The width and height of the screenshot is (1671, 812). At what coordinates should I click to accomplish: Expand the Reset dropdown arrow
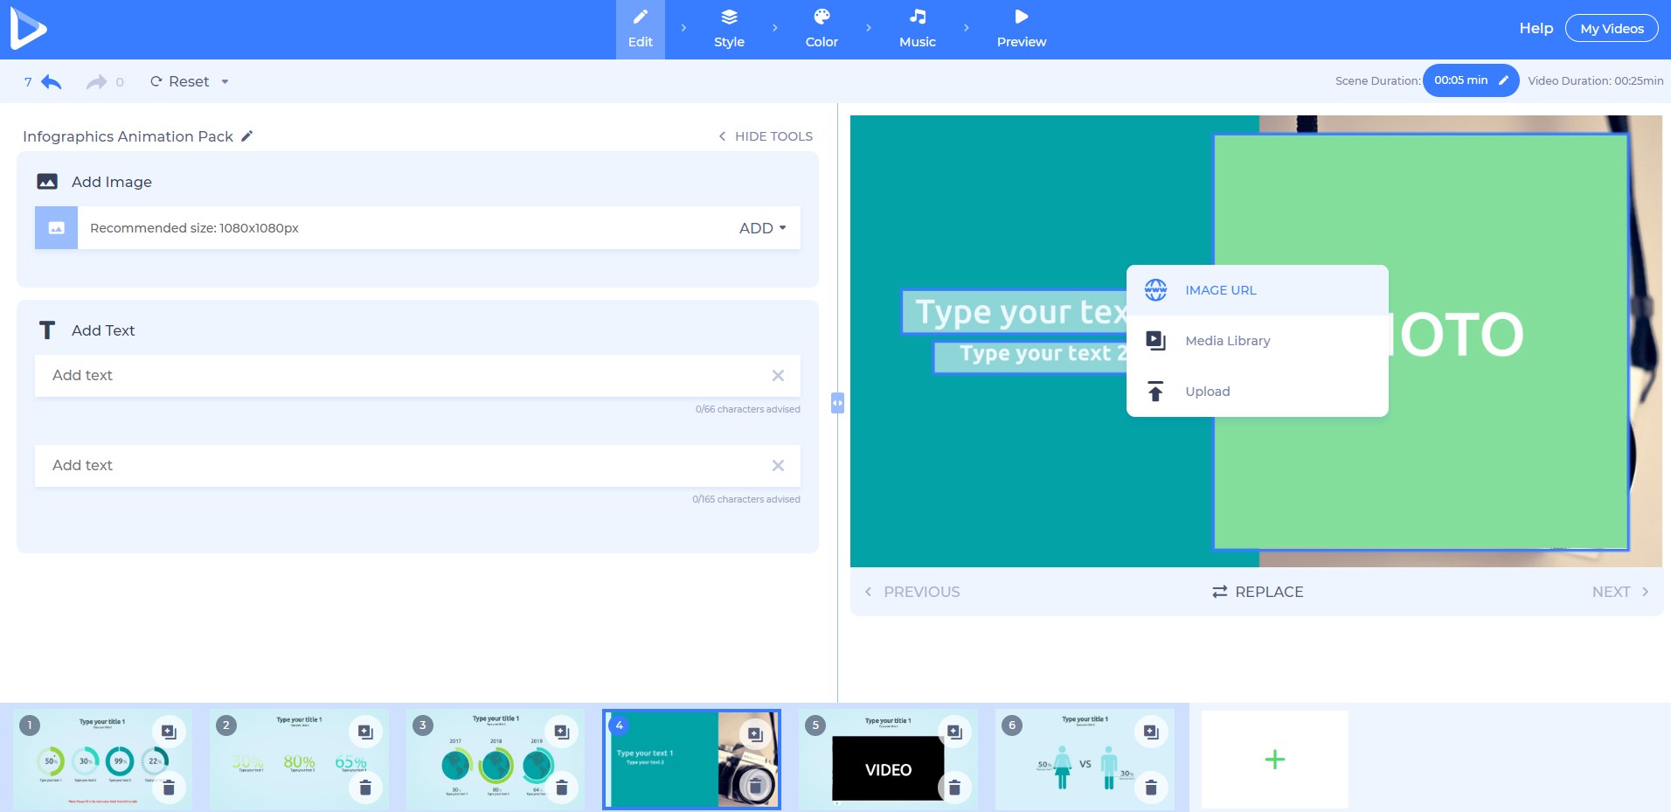coord(225,82)
